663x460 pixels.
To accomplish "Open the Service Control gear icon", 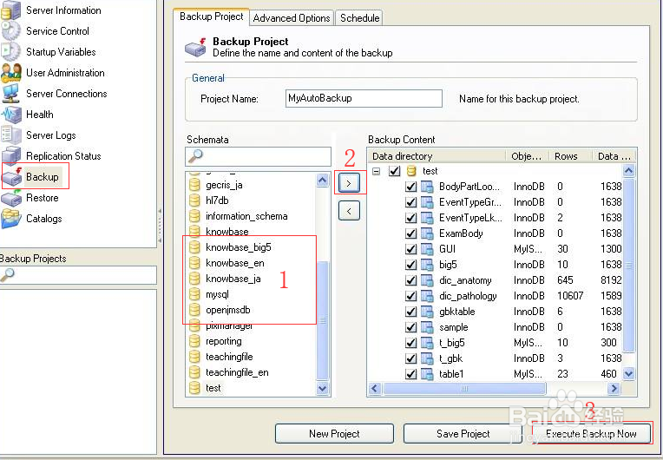I will 11,31.
